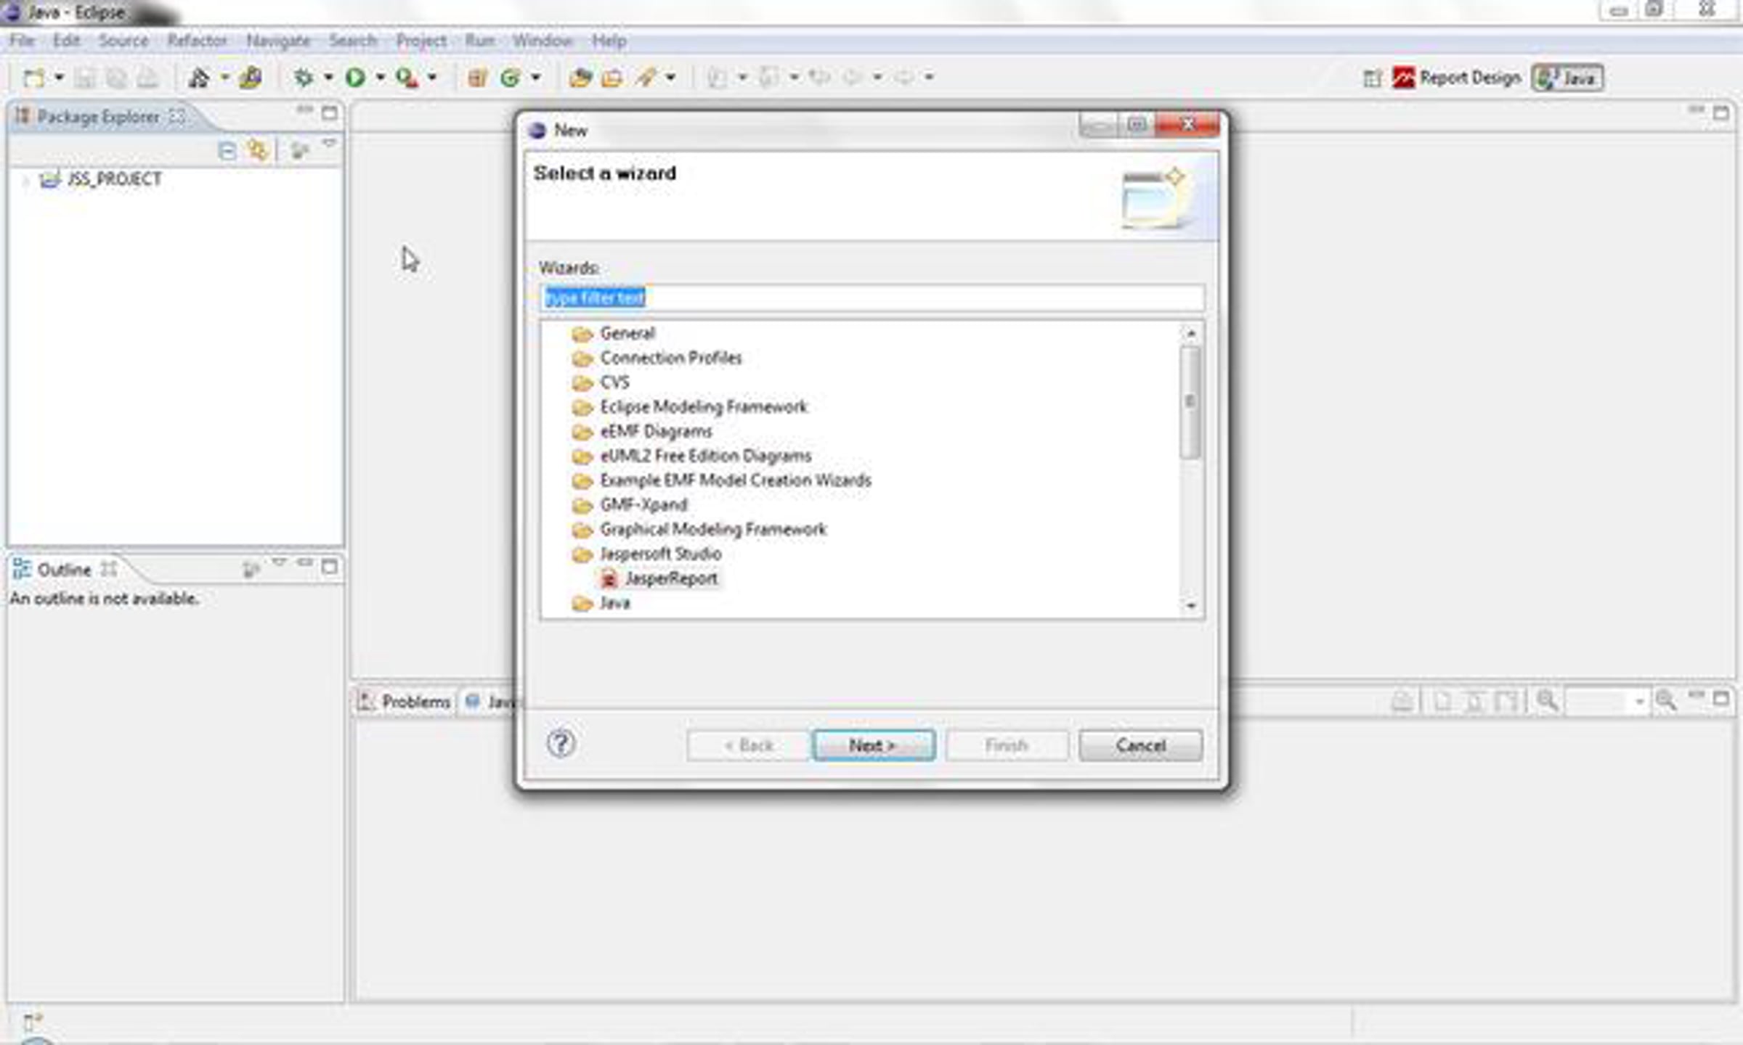
Task: Click the icon right of the build tool
Action: [251, 77]
